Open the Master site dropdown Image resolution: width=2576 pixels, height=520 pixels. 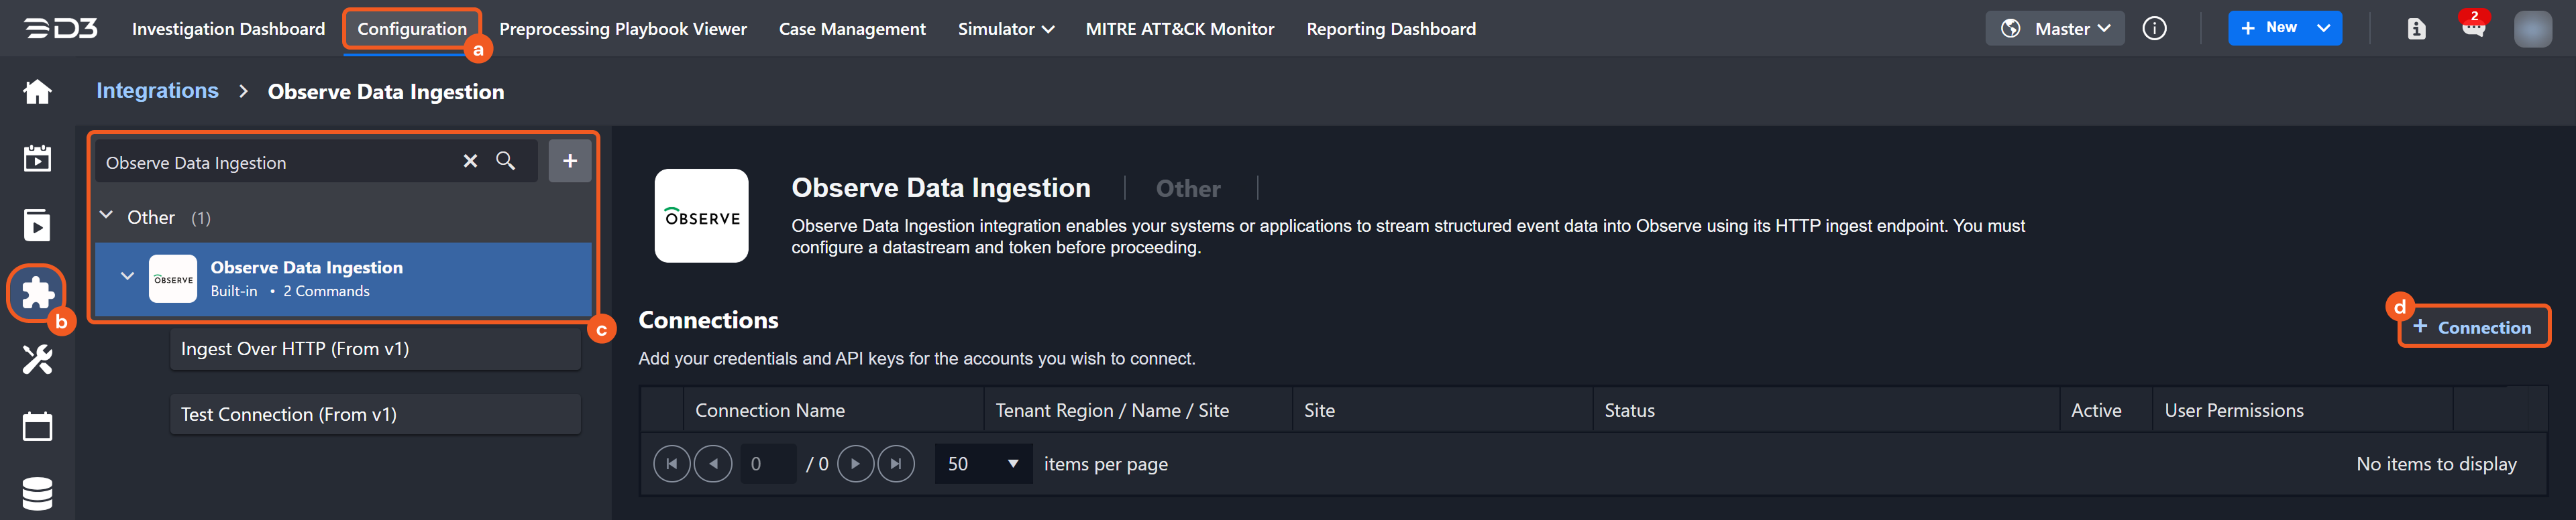click(2055, 29)
